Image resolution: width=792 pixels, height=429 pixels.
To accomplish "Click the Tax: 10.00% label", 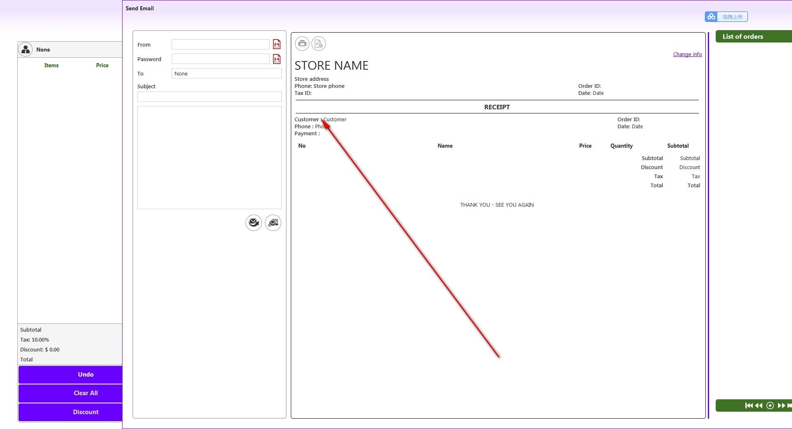I will [x=35, y=339].
